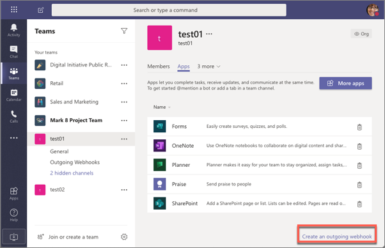
Task: Click the SharePoint app icon
Action: coord(160,203)
